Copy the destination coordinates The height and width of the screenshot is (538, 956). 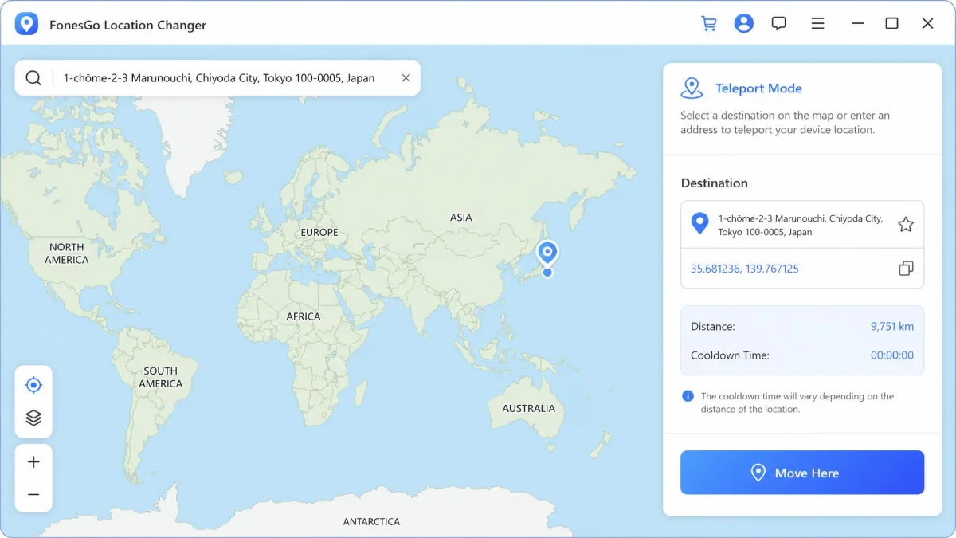[906, 269]
